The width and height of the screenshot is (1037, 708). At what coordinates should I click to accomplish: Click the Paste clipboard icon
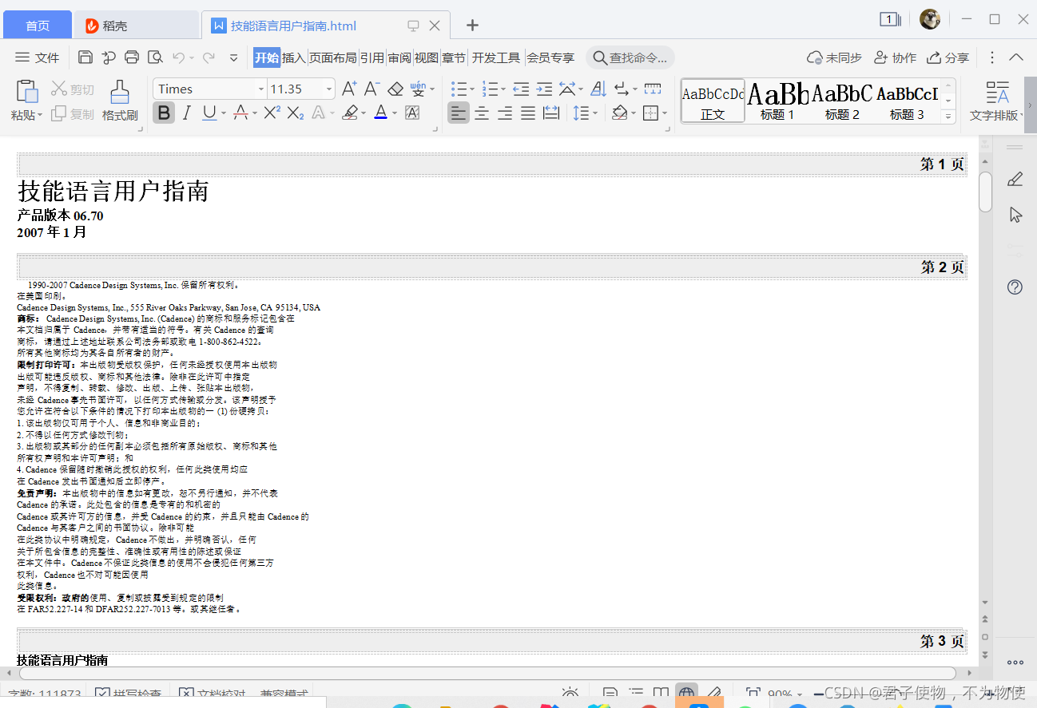coord(27,91)
